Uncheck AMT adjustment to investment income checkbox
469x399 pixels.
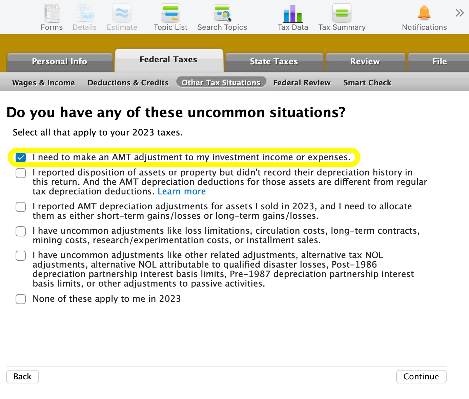click(x=21, y=157)
